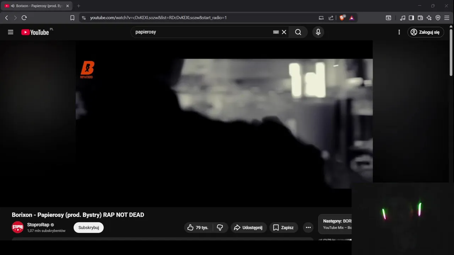Open the Brave Wallet icon

coord(420,18)
